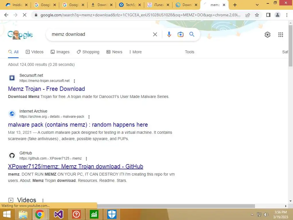The width and height of the screenshot is (293, 220).
Task: Open Google quick settings gear
Action: click(268, 35)
